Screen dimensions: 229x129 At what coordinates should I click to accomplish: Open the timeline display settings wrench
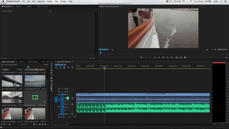coord(72,68)
